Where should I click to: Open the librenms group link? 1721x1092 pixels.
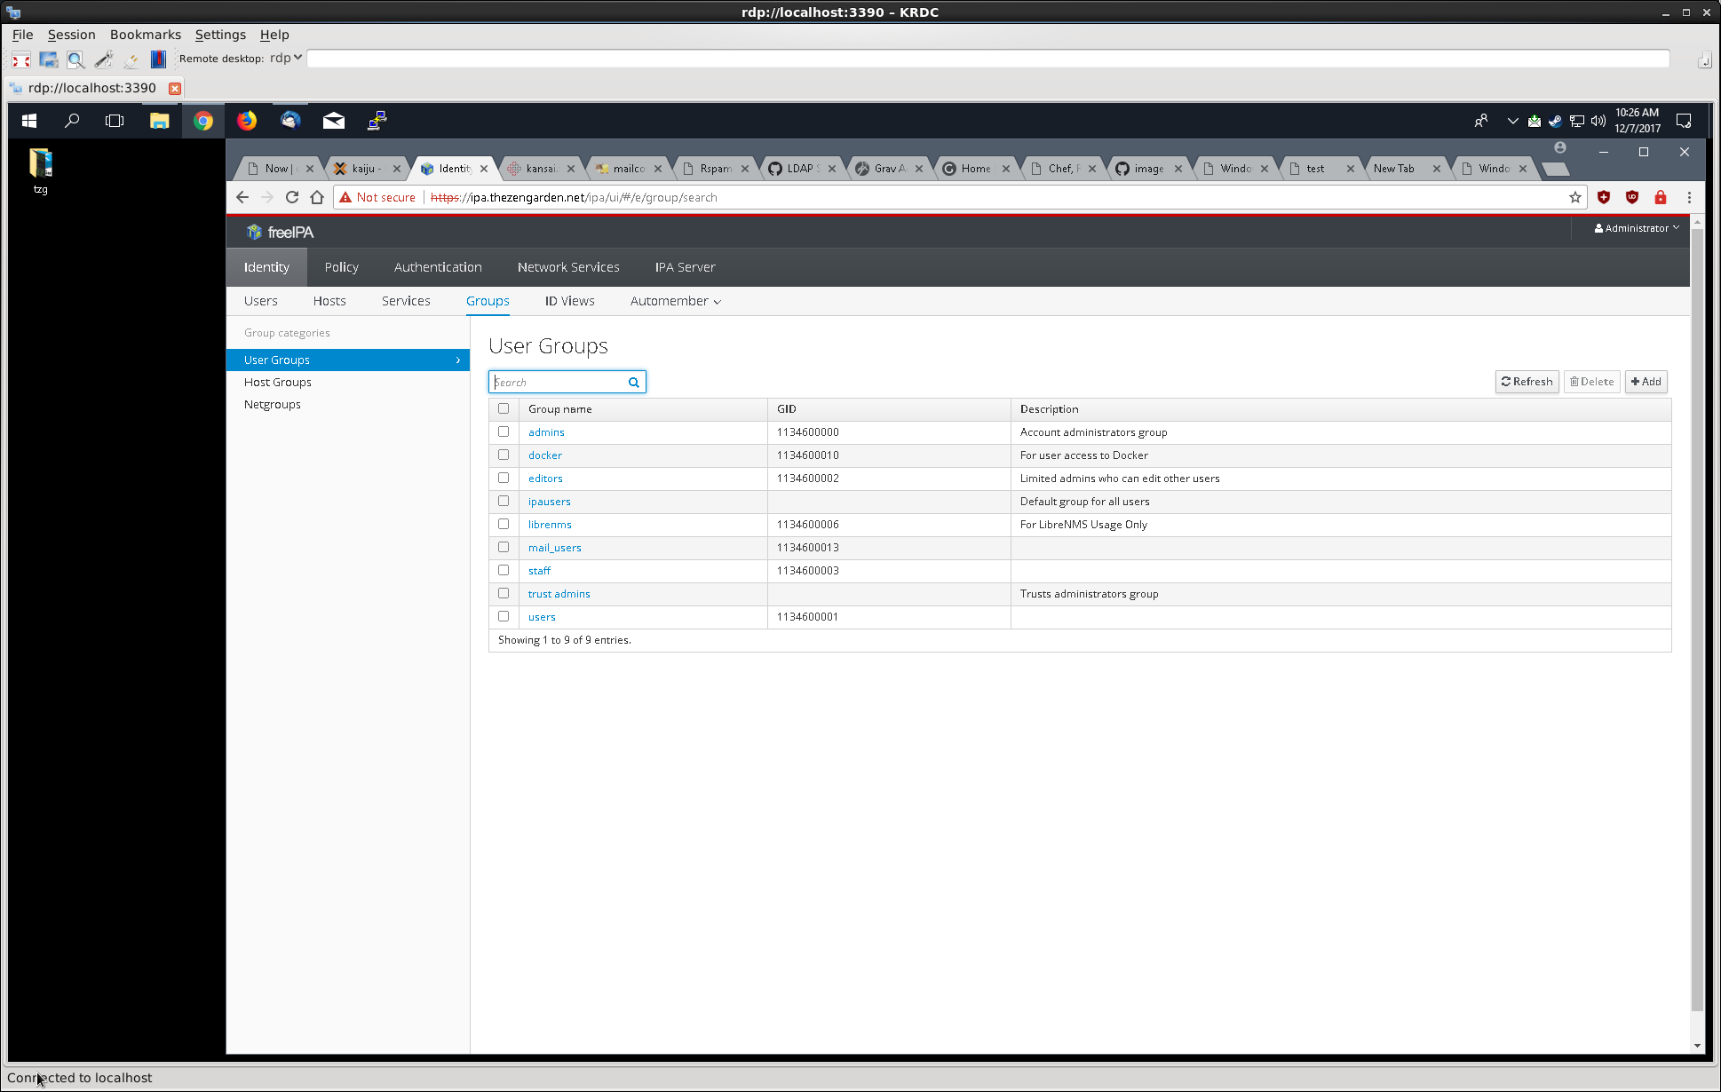pyautogui.click(x=550, y=525)
